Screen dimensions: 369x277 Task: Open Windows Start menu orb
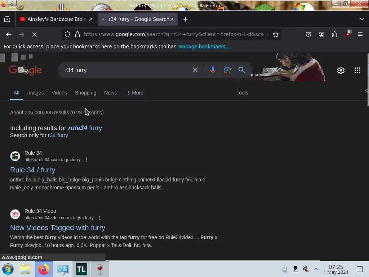8,269
